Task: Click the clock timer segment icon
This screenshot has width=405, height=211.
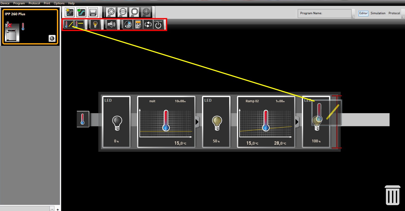Action: point(128,25)
